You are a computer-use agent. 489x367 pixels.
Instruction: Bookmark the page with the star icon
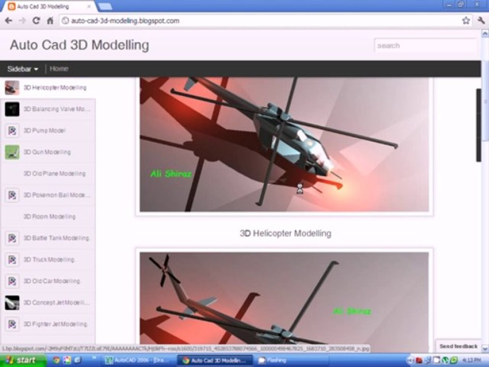tap(466, 20)
